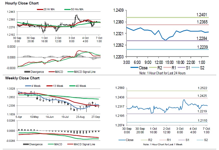Click the "1.2380" axis label

[118, 22]
